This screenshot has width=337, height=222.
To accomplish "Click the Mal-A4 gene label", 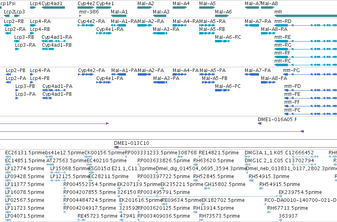I will point(181,4).
